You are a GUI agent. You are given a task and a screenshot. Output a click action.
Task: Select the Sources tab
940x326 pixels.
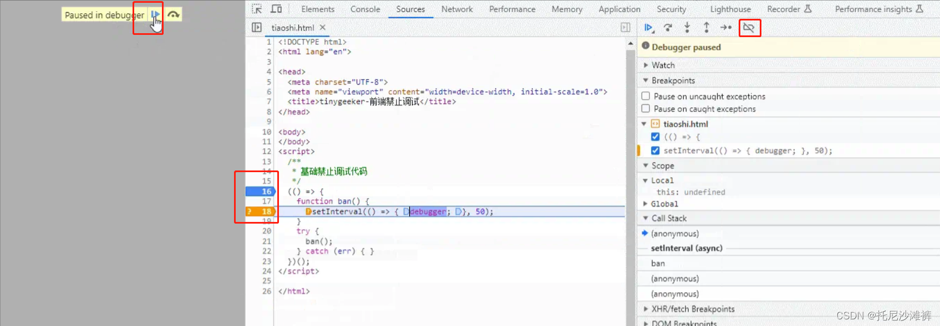[x=410, y=9]
